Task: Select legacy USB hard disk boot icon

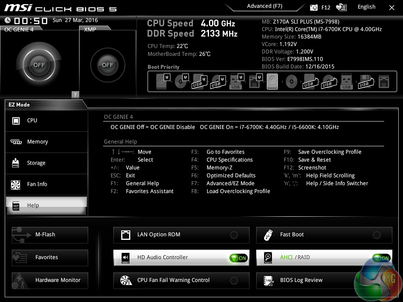Action: click(311, 82)
